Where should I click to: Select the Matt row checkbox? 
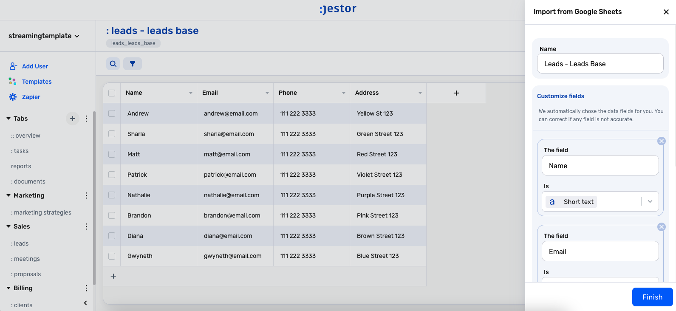pos(112,154)
